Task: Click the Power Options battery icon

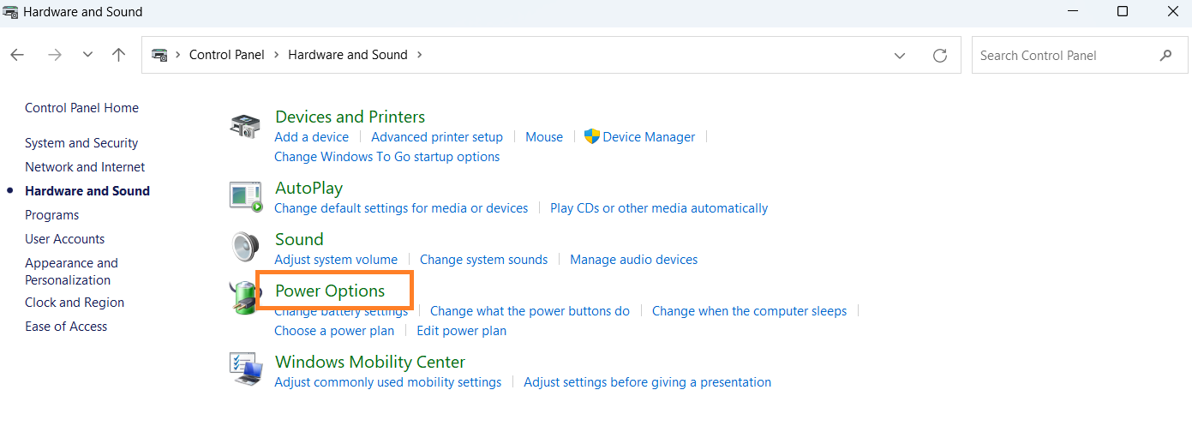Action: click(x=241, y=298)
